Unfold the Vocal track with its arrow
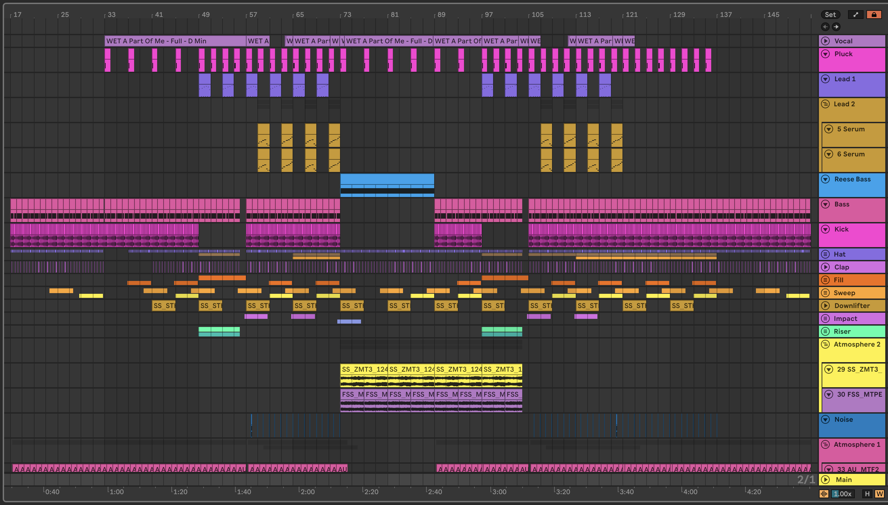Image resolution: width=888 pixels, height=505 pixels. (x=826, y=41)
